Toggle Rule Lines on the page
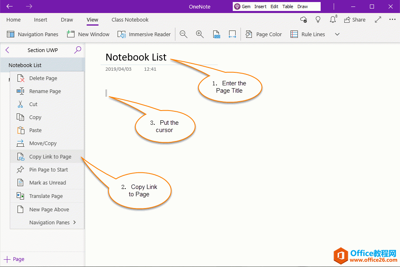Image resolution: width=400 pixels, height=267 pixels. 307,34
